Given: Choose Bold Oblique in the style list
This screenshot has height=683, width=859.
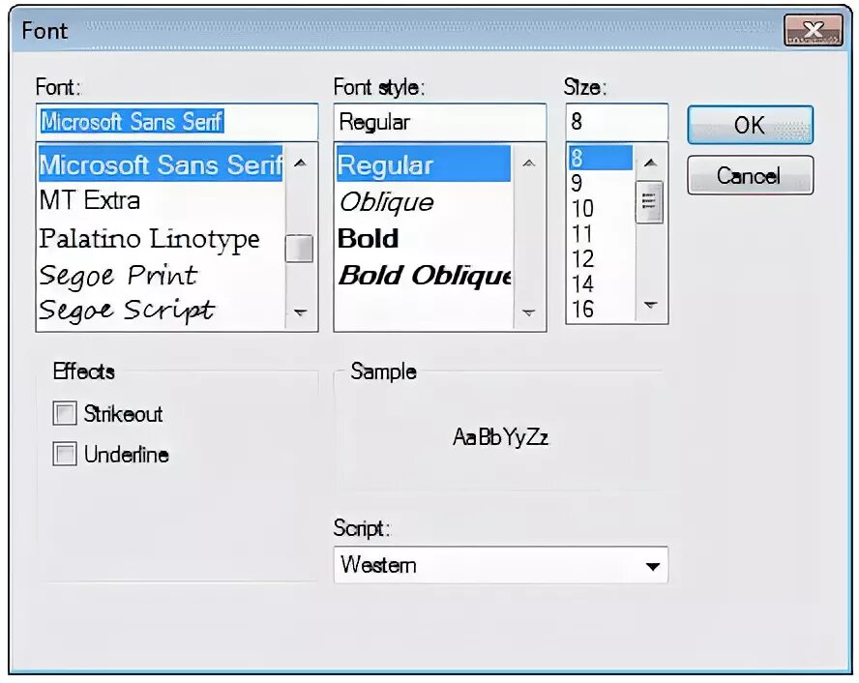Looking at the screenshot, I should (424, 275).
